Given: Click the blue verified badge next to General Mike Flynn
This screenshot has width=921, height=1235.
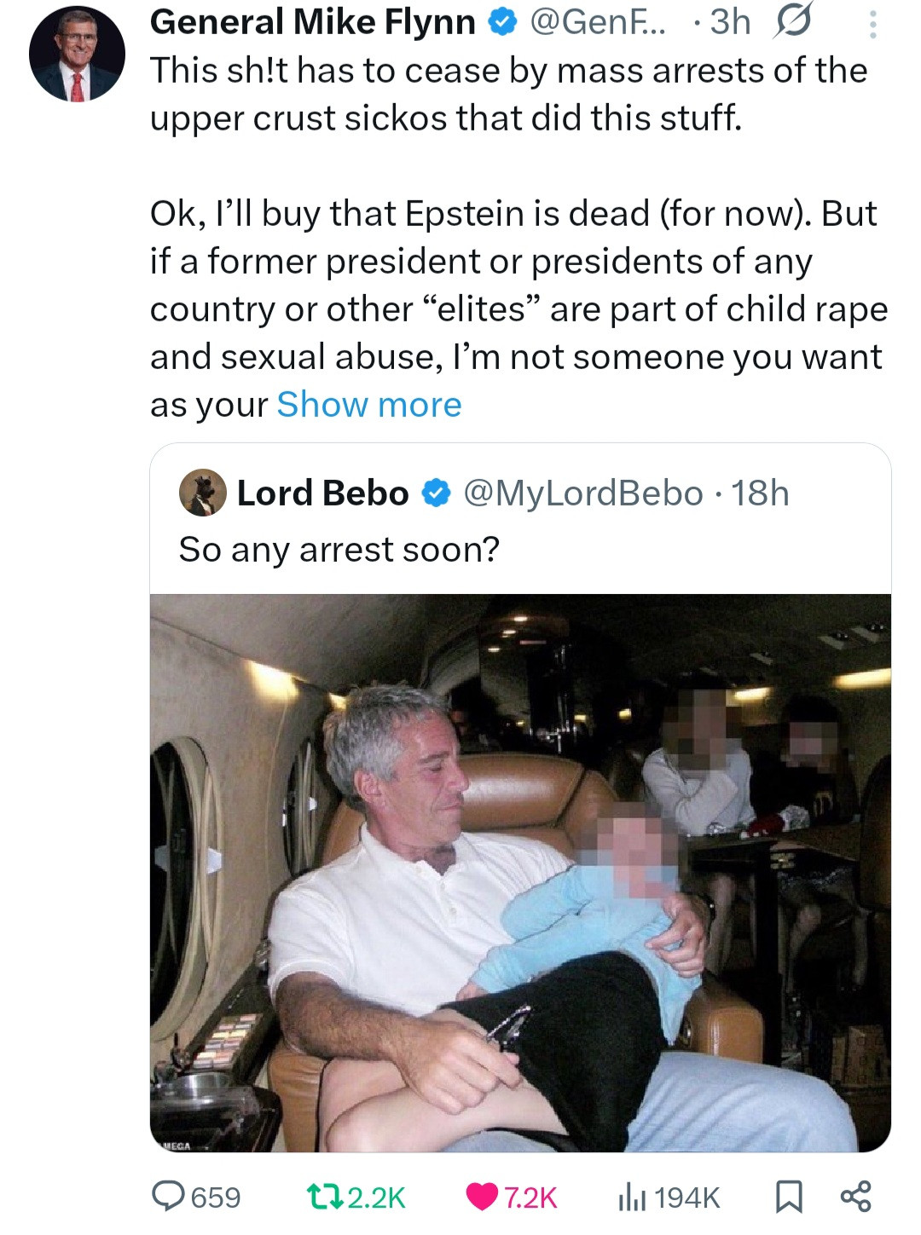Looking at the screenshot, I should pos(502,23).
